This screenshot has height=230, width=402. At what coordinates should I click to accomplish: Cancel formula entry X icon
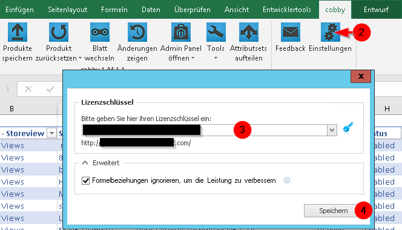tap(28, 89)
